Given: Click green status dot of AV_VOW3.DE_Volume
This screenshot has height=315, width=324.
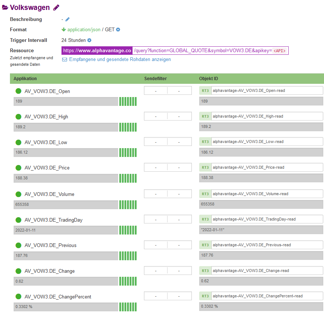Looking at the screenshot, I should point(18,194).
